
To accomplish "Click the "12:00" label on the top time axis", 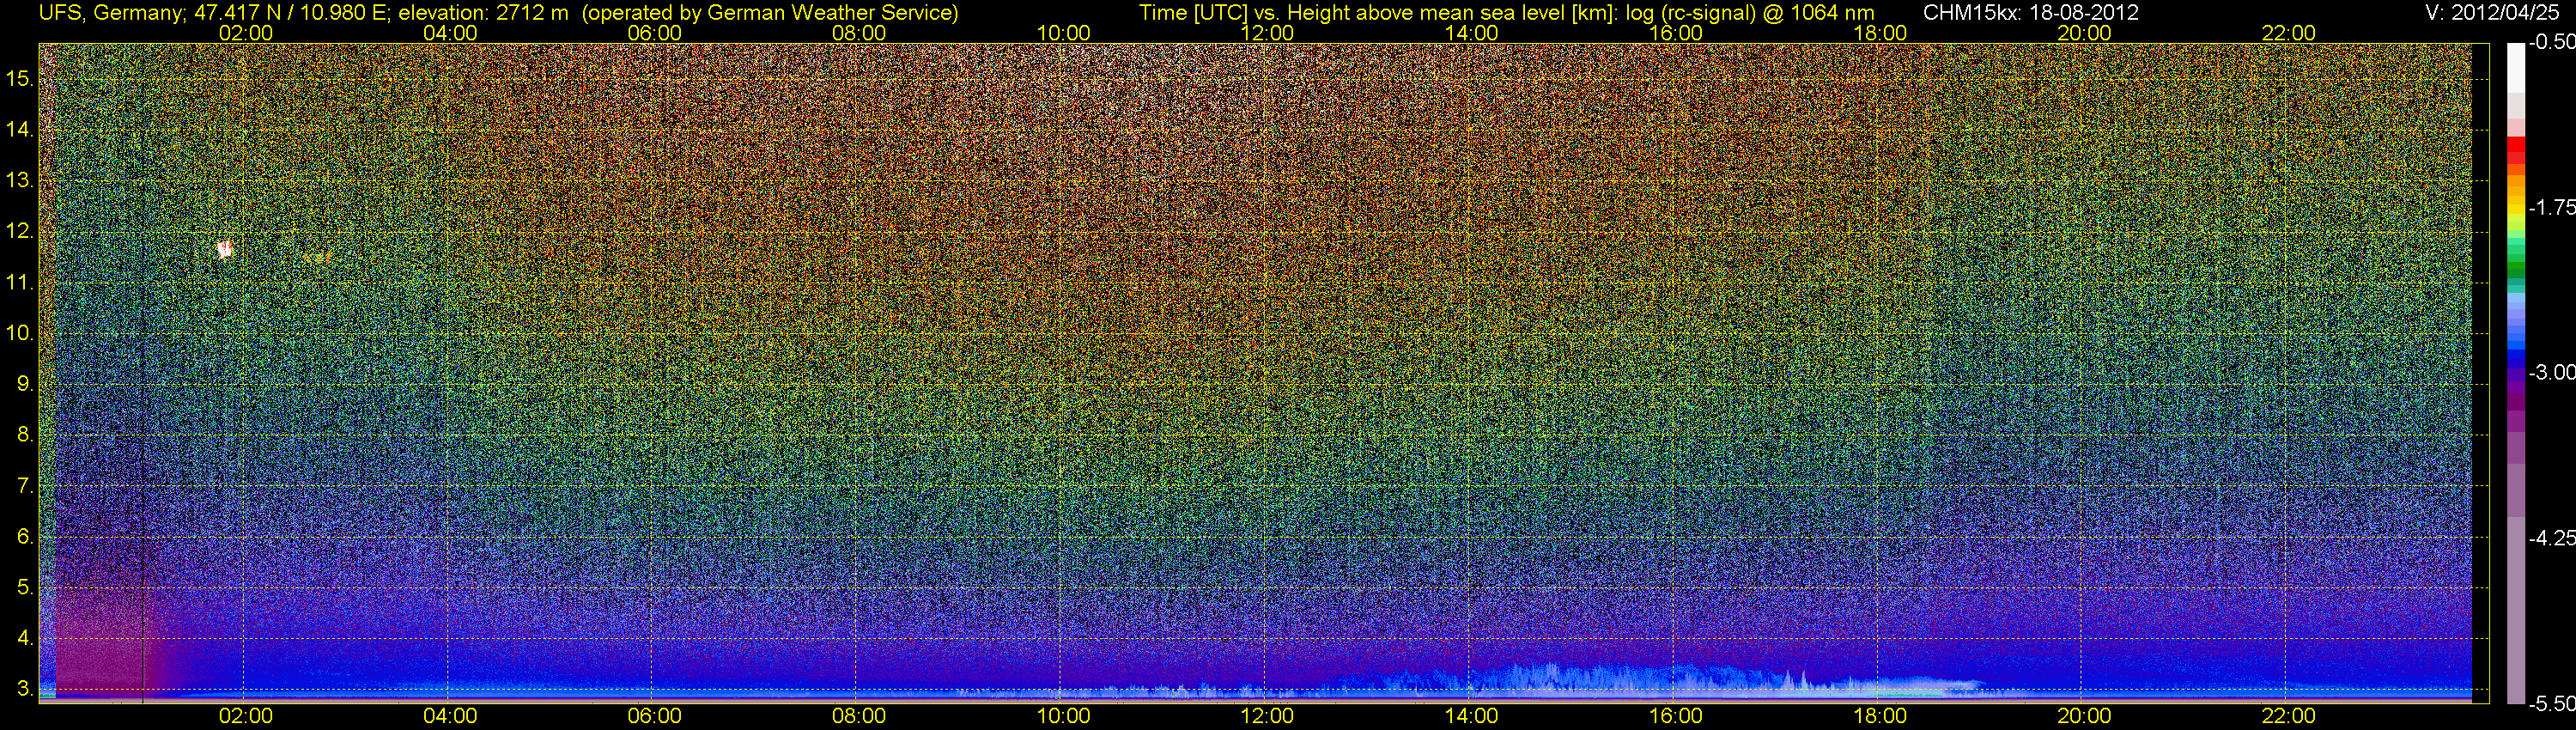I will click(1267, 33).
